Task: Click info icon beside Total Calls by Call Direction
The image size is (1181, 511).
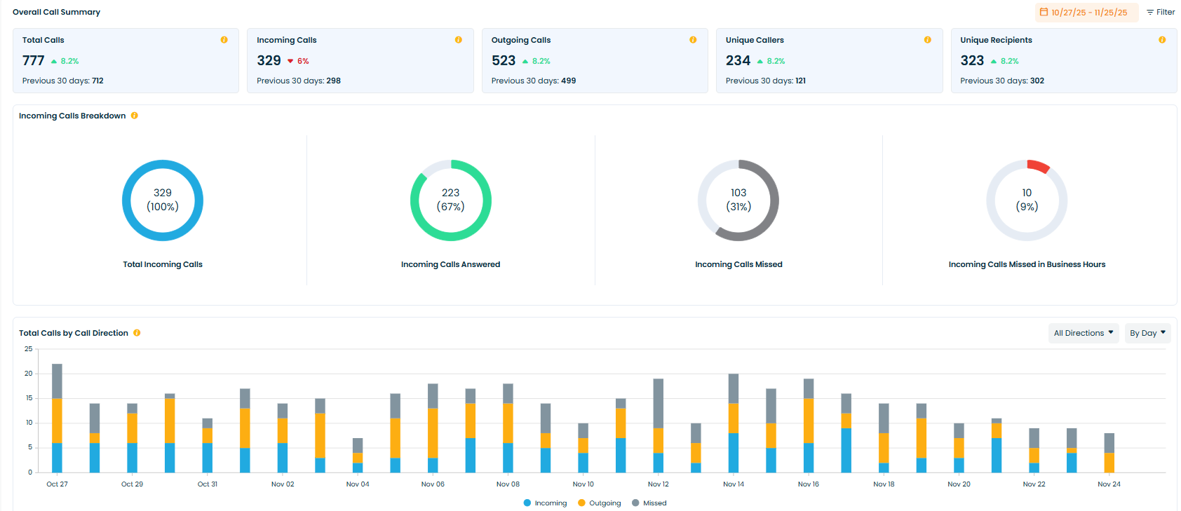Action: pyautogui.click(x=137, y=333)
